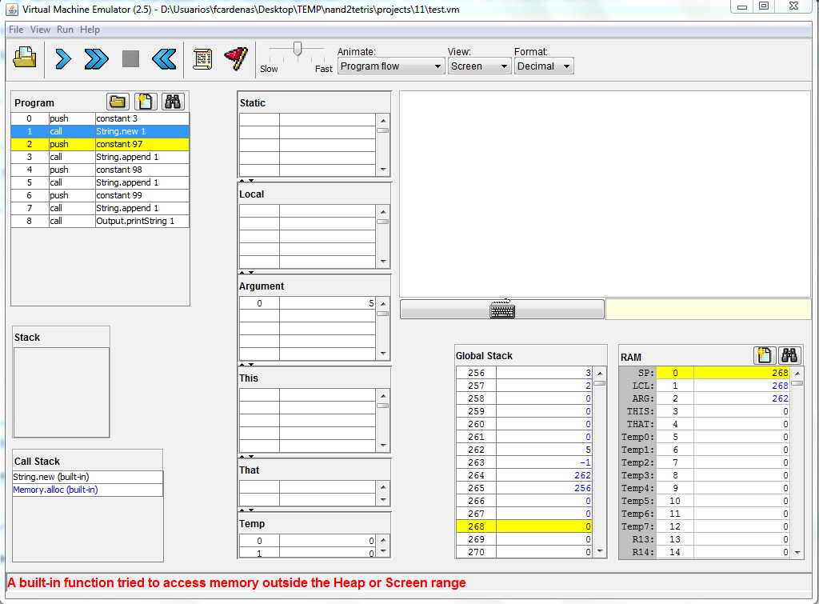Image resolution: width=819 pixels, height=604 pixels.
Task: Click the Load Program toolbar icon
Action: point(26,58)
